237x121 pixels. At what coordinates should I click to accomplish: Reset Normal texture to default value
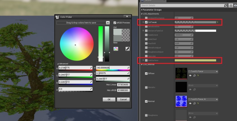[198, 103]
